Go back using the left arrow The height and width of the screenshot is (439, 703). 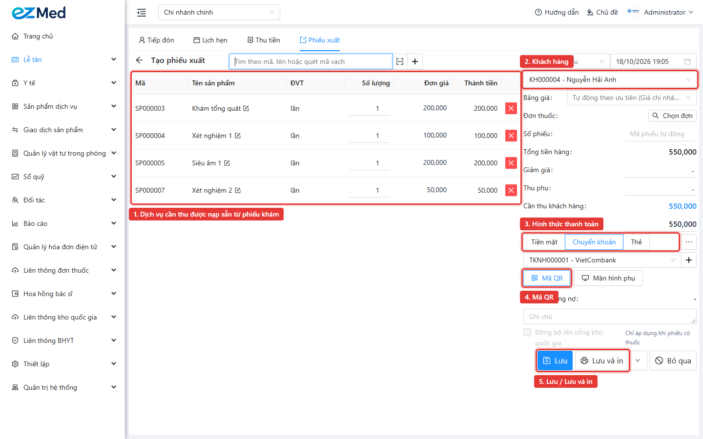point(140,60)
